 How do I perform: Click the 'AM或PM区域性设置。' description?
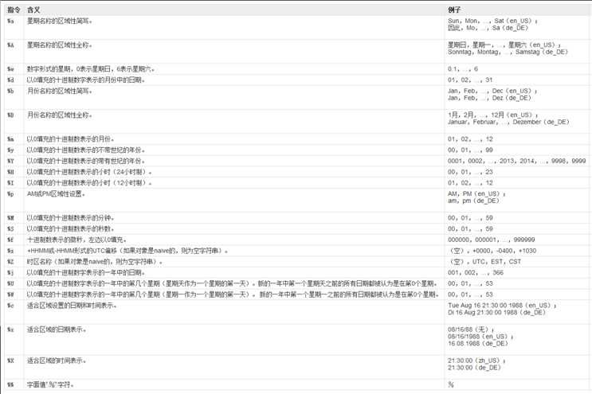[56, 193]
